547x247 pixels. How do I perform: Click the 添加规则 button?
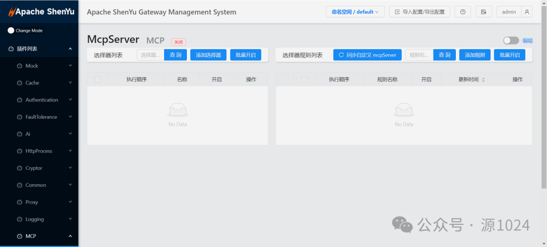(475, 55)
